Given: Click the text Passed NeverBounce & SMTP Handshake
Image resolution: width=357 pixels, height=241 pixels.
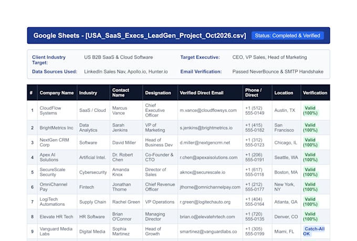Looking at the screenshot, I should click(x=278, y=71).
